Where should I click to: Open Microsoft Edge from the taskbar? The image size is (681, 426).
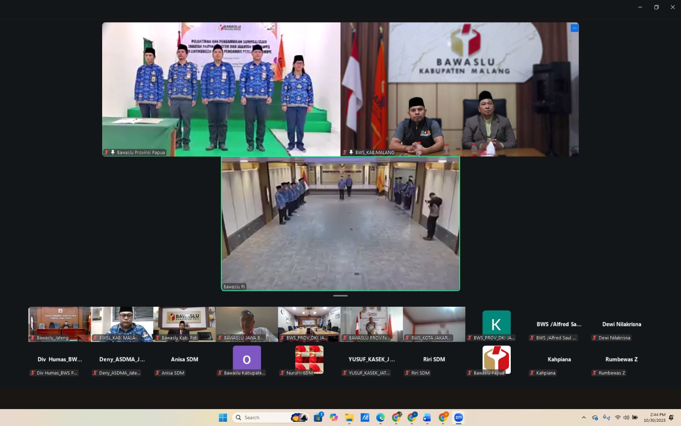click(380, 417)
